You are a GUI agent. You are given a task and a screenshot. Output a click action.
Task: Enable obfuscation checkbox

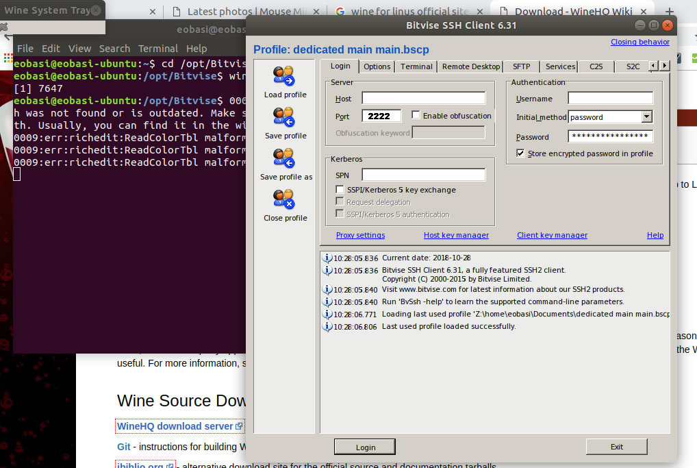(416, 115)
